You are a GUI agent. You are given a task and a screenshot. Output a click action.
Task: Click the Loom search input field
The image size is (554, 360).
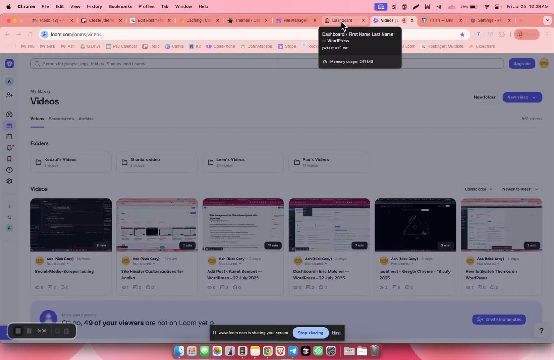267,64
